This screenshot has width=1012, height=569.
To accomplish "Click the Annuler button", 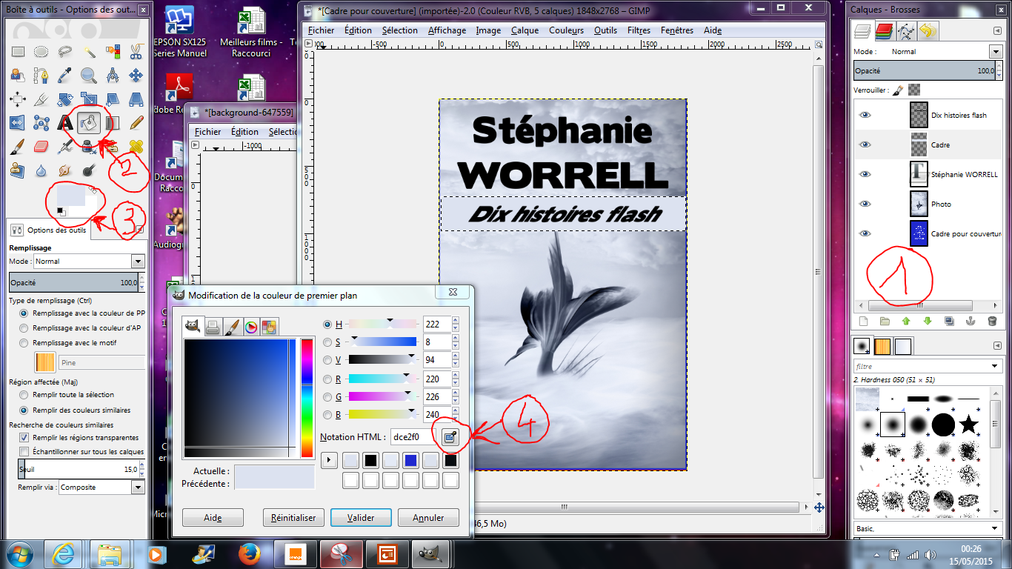I will click(x=428, y=518).
